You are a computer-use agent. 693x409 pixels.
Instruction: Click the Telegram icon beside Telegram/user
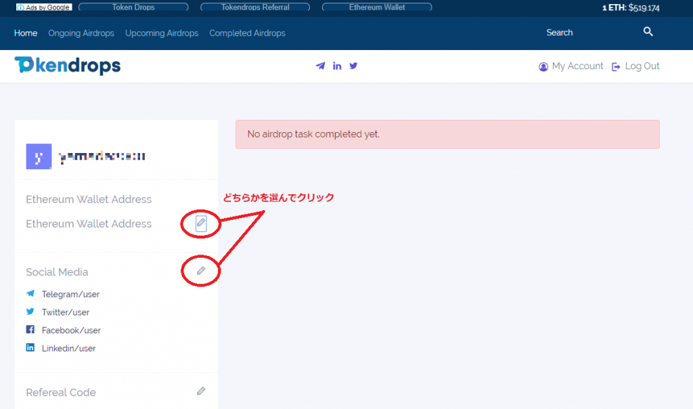coord(30,293)
